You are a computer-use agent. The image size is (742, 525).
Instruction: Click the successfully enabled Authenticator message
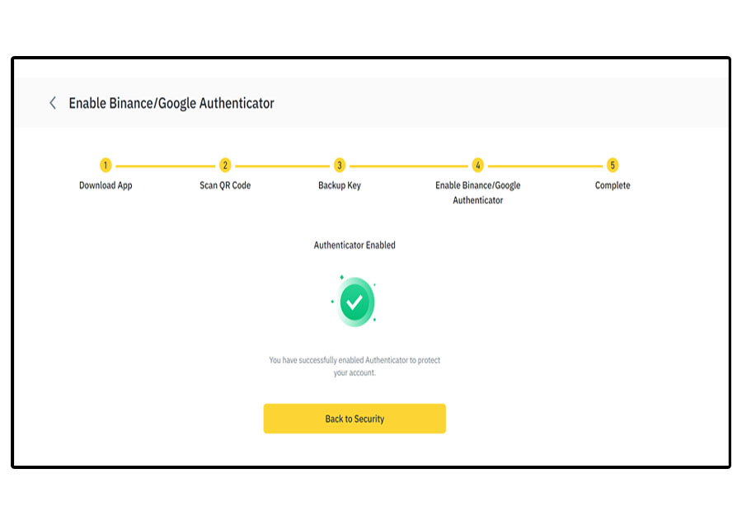pyautogui.click(x=355, y=366)
